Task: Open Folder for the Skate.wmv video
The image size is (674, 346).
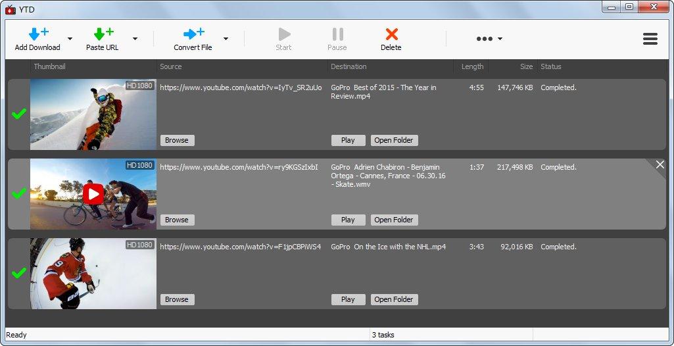Action: click(x=394, y=220)
